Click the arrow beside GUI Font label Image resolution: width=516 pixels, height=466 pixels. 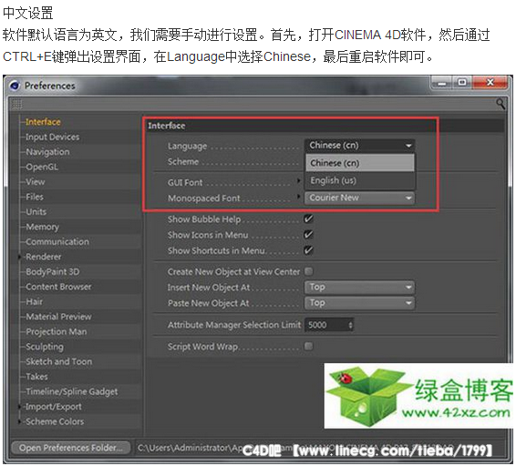(x=298, y=180)
